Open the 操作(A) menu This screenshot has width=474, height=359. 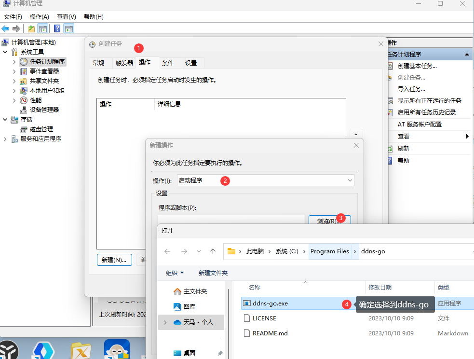click(39, 17)
